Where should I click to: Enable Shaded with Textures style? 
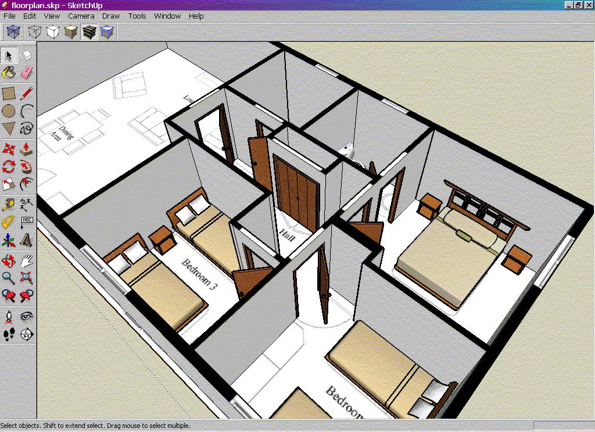pyautogui.click(x=89, y=33)
